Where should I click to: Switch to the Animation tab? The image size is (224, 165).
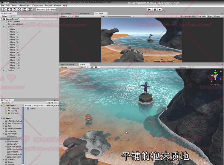[83, 13]
